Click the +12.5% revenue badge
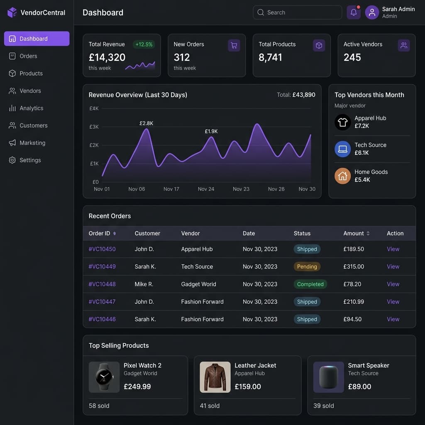Image resolution: width=425 pixels, height=425 pixels. click(x=144, y=44)
